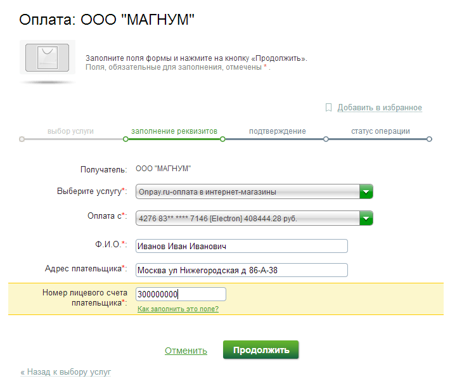Click статус операции step label
This screenshot has height=381, width=450.
380,131
